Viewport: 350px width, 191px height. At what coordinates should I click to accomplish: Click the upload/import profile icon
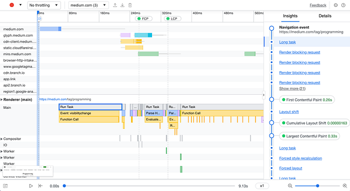coord(115,5)
